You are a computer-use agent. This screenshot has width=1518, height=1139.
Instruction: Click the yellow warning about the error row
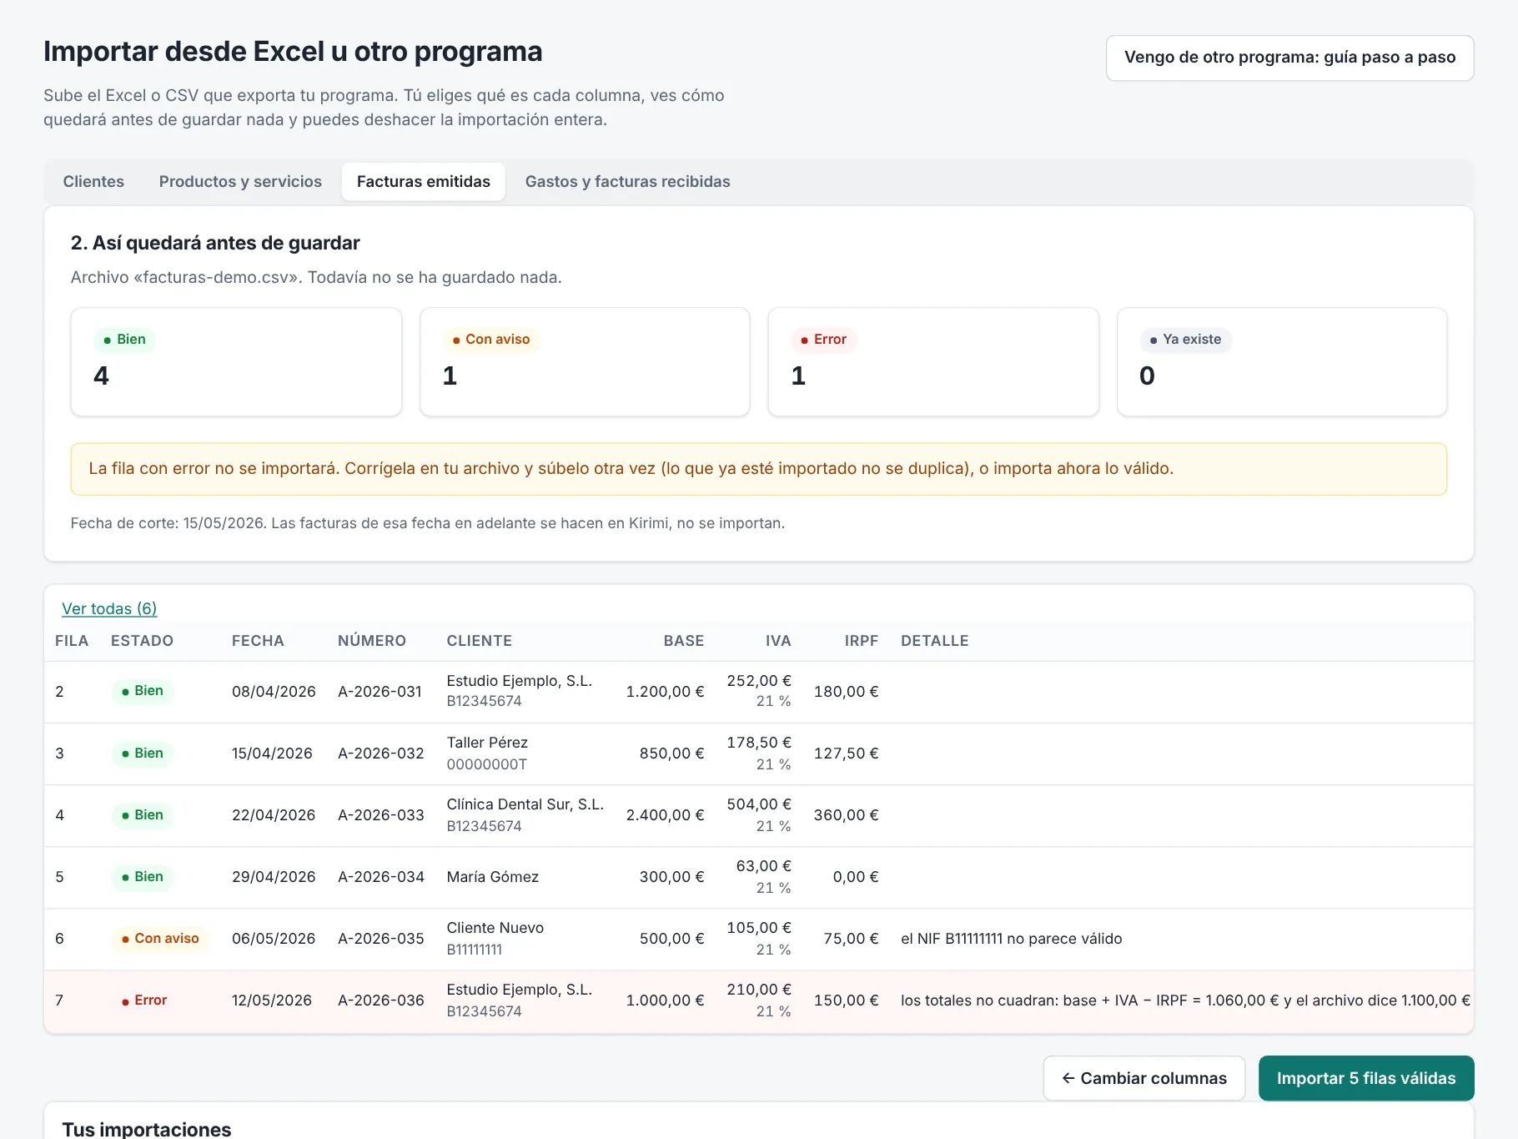coord(759,469)
